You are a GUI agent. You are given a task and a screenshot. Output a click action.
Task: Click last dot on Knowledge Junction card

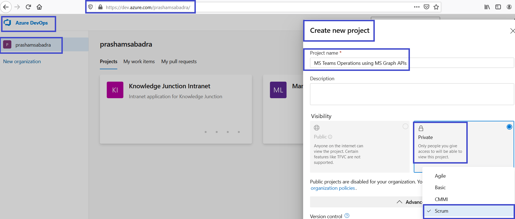coord(239,132)
